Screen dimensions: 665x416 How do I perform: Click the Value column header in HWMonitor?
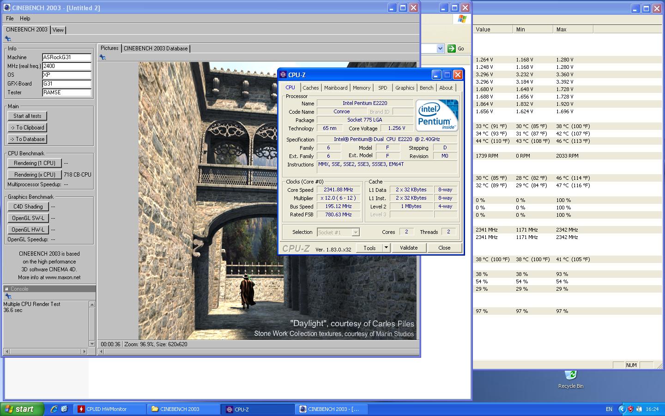(x=493, y=29)
